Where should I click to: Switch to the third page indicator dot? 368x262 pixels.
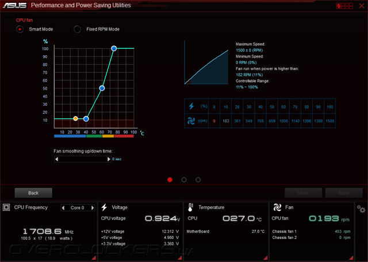point(198,180)
